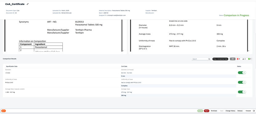Click the '= 283 - 317 mg' specification value
This screenshot has height=114, width=256.
click(10, 92)
